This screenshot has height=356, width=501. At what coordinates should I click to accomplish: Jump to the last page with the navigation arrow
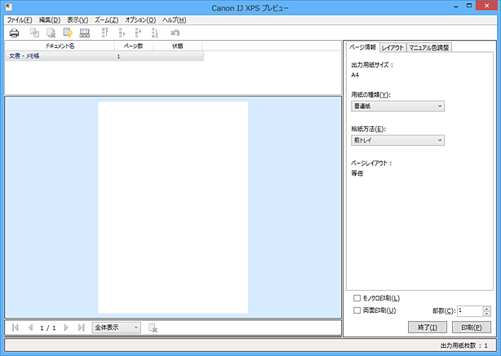[81, 327]
